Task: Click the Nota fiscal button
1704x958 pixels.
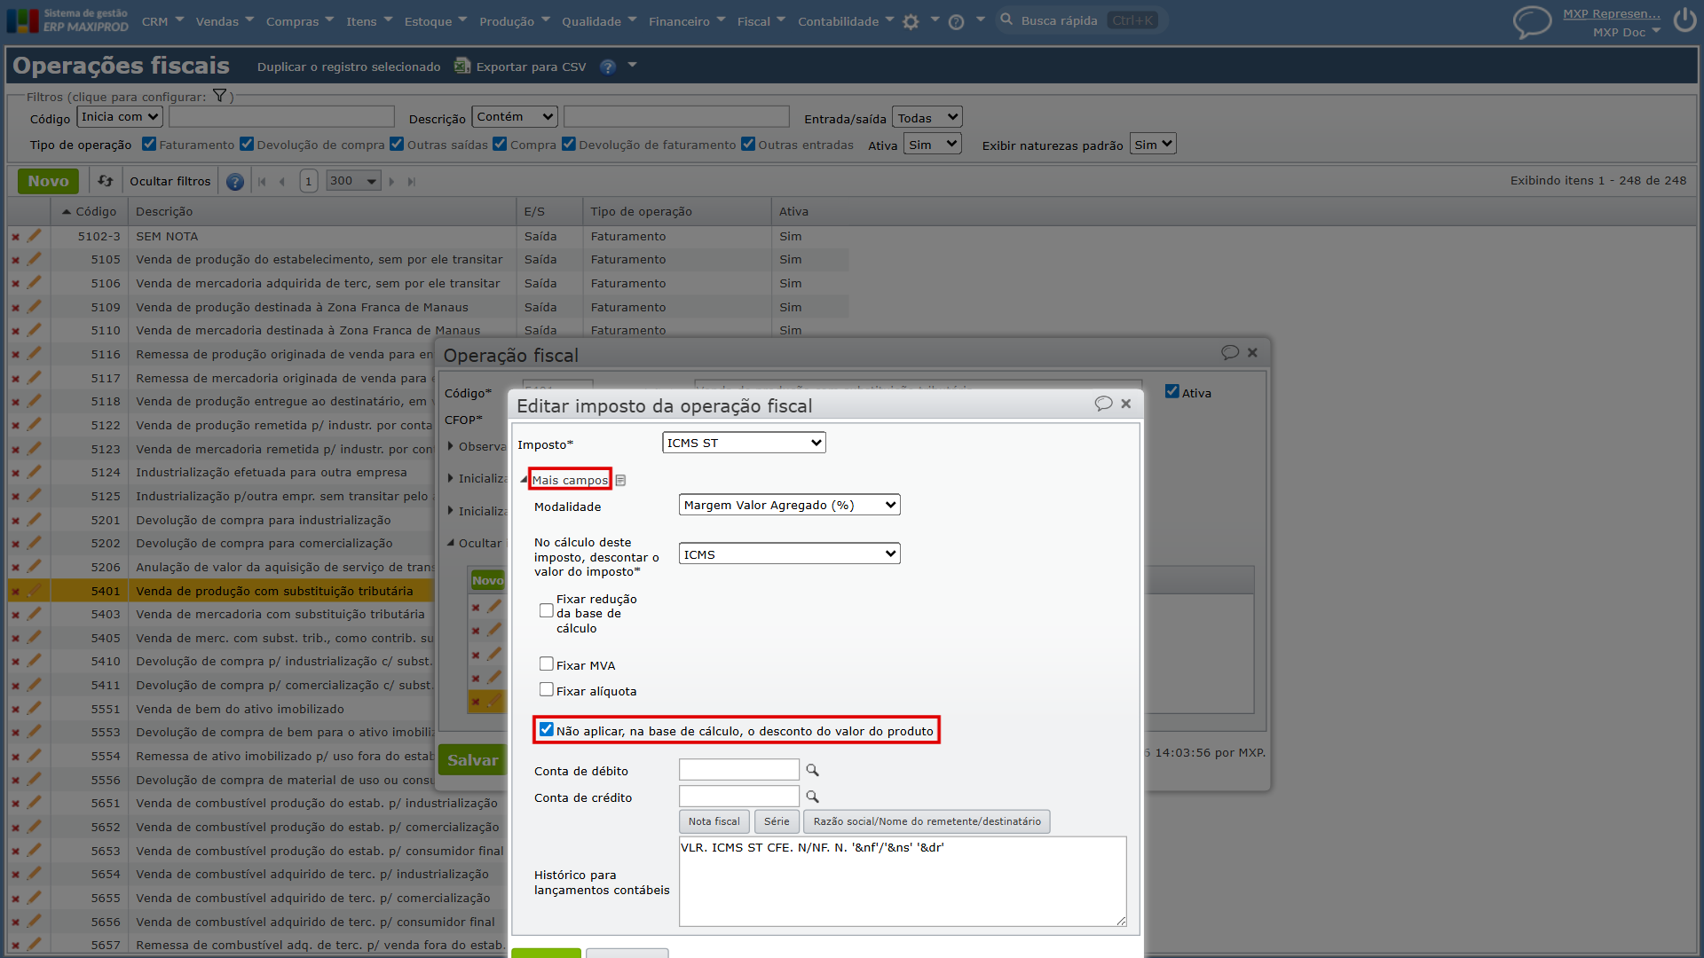Action: coord(714,821)
